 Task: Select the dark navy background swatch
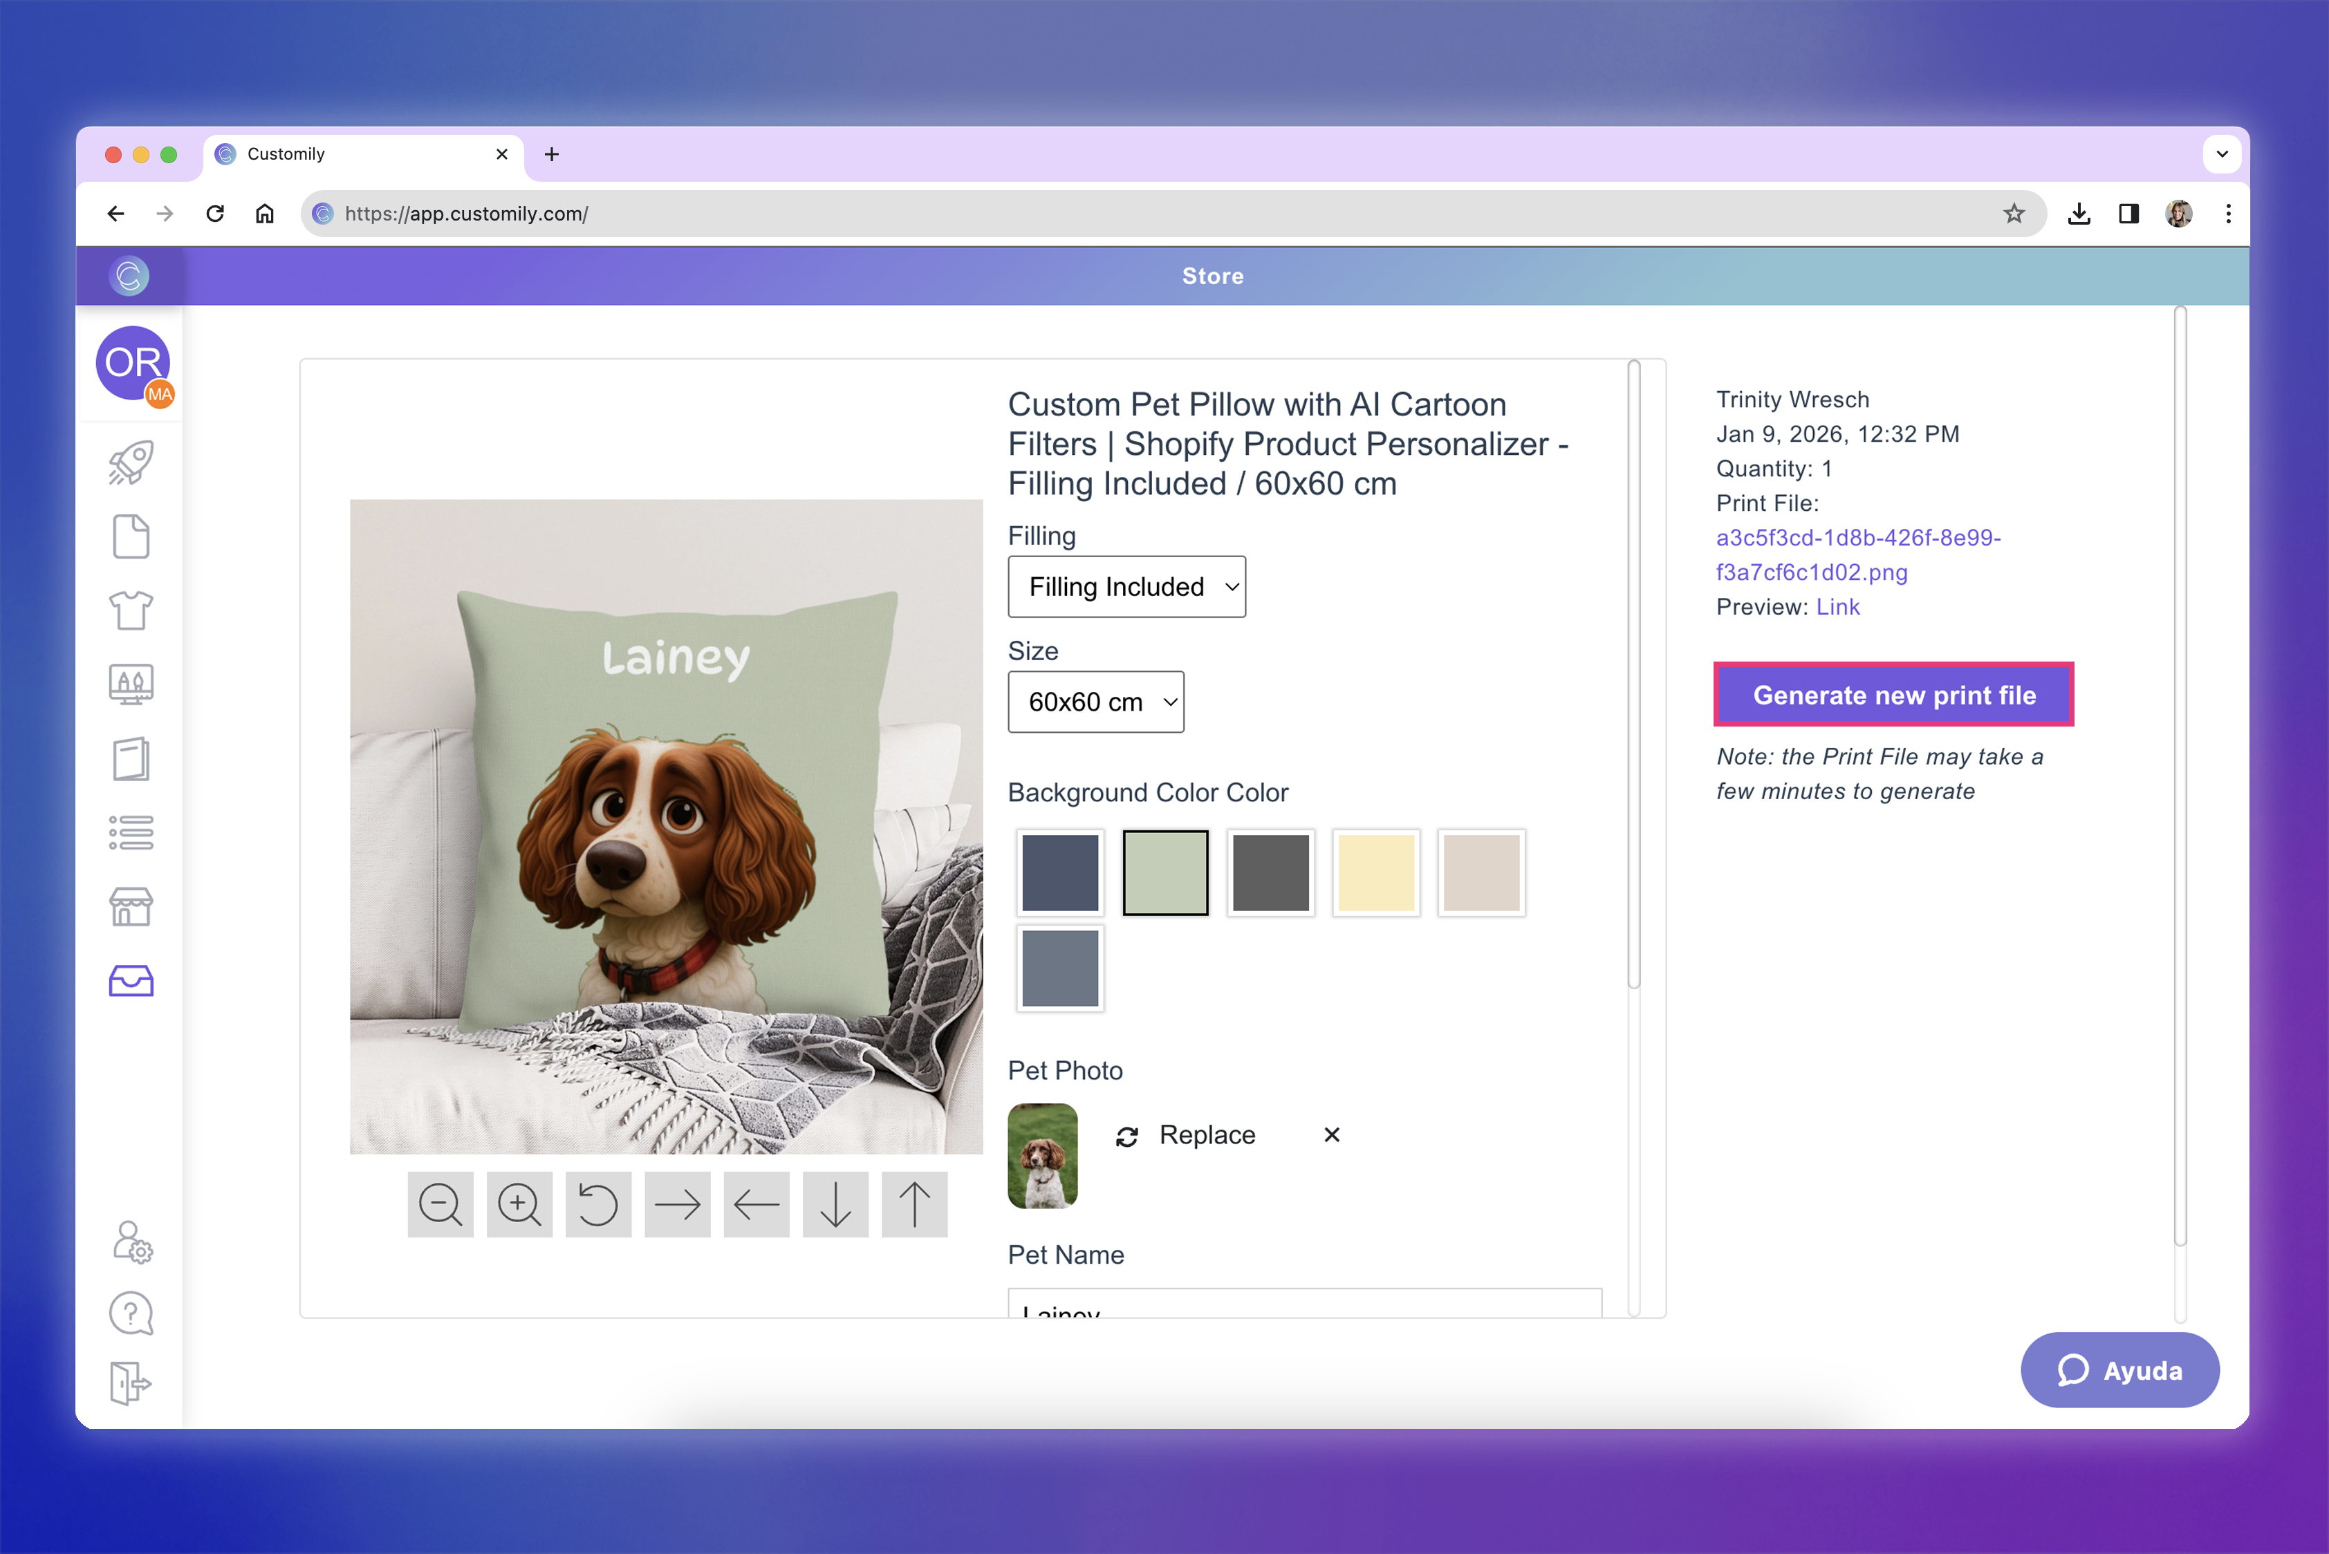1060,872
